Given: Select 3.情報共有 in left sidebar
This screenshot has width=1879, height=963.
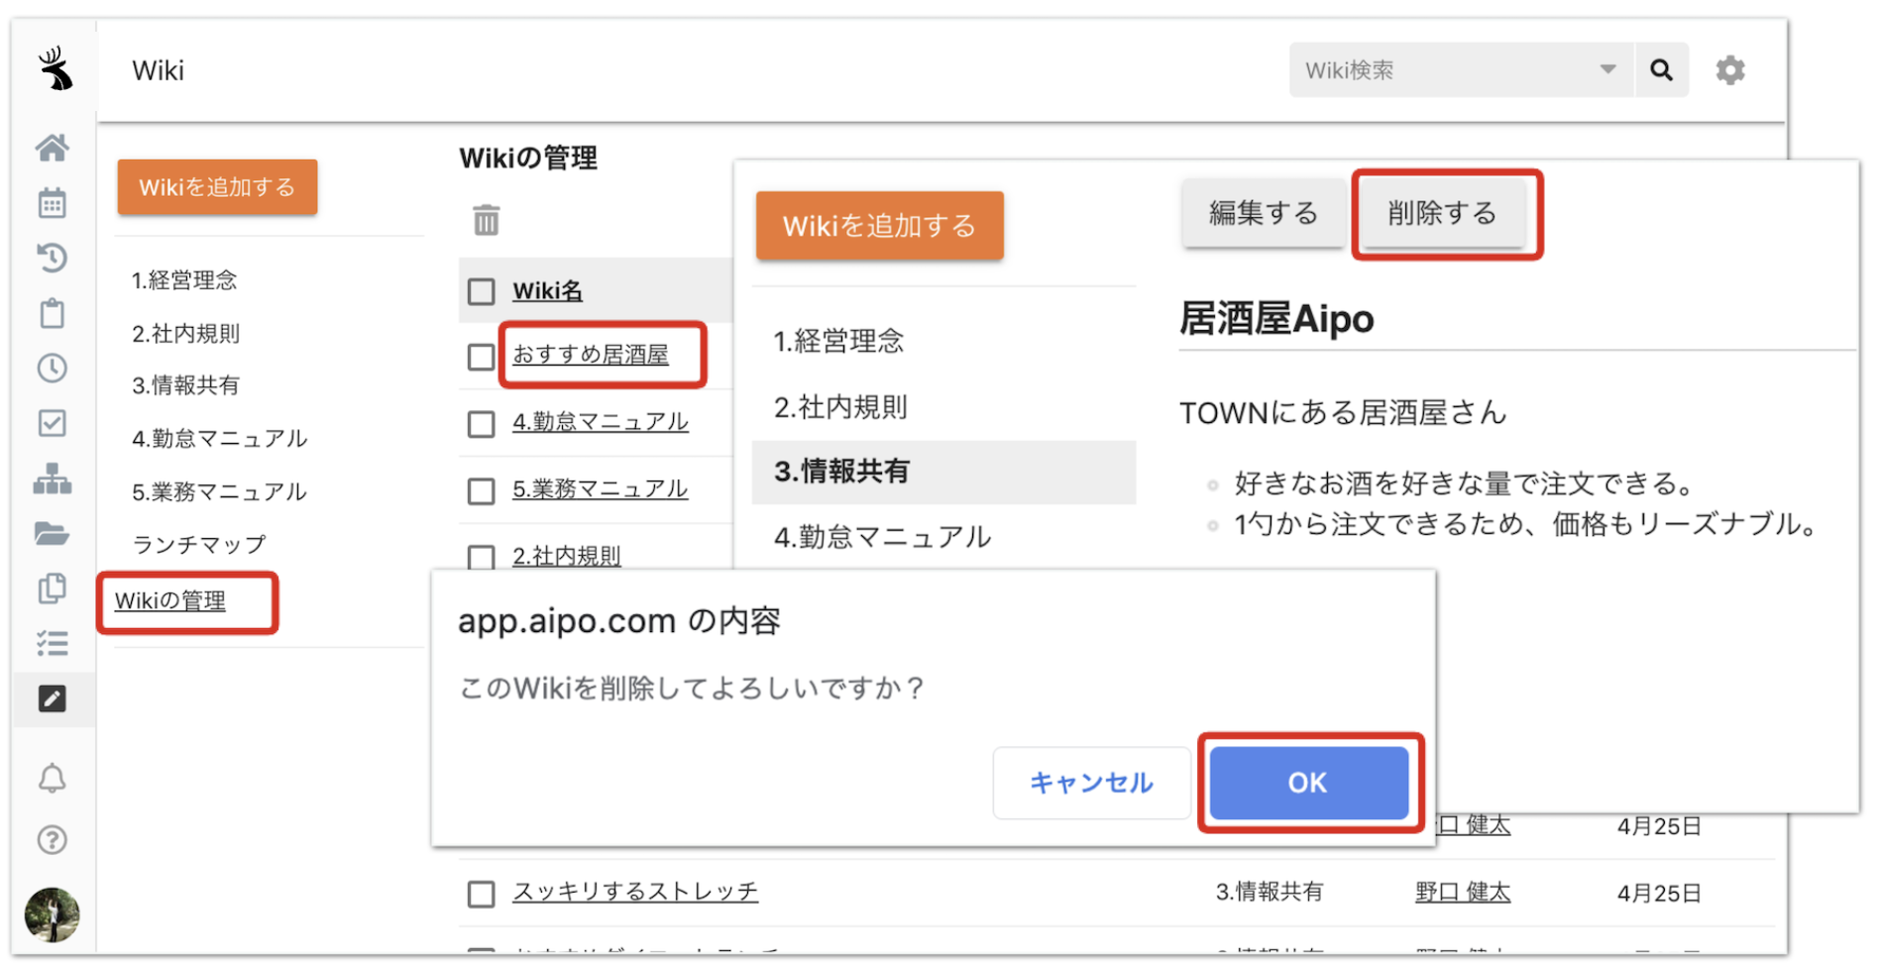Looking at the screenshot, I should click(186, 385).
